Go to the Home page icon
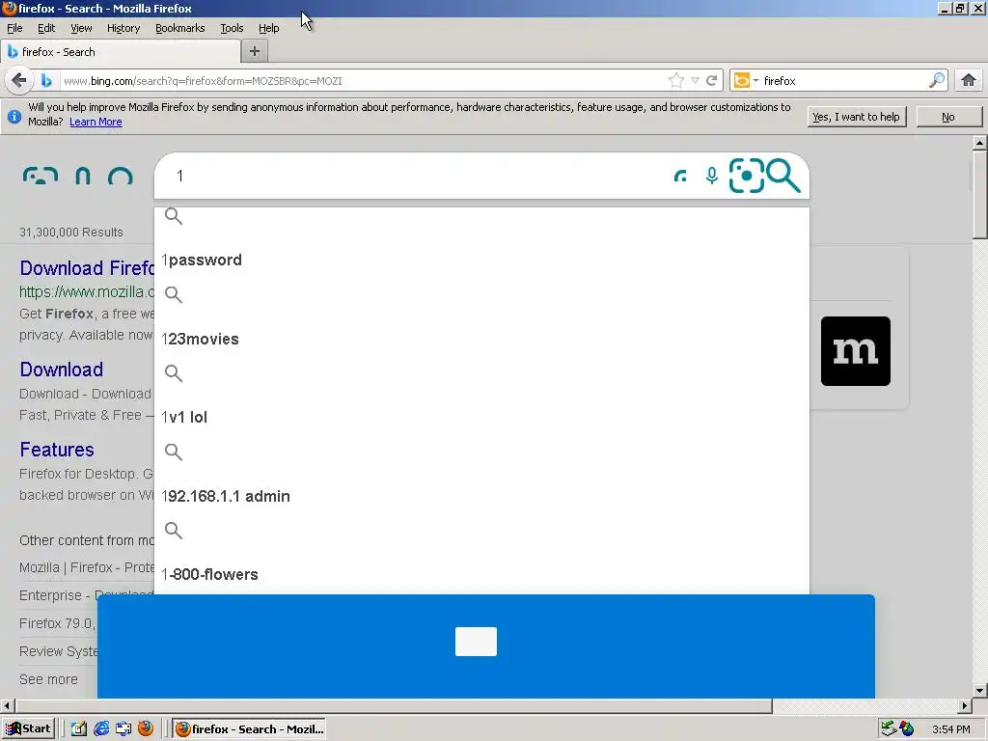 coord(969,81)
